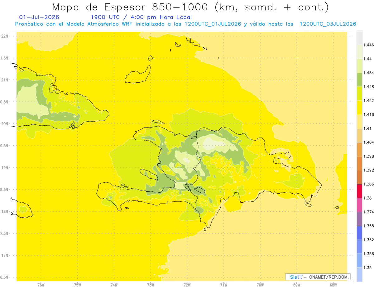Screen dimensions: 374x289
Task: Click the legend value 1.398
Action: pos(369,156)
